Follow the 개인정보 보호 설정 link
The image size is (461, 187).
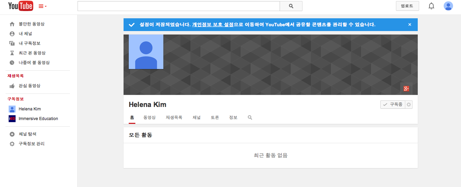(x=213, y=25)
